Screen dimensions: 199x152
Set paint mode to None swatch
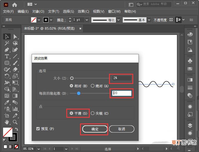coord(16,147)
